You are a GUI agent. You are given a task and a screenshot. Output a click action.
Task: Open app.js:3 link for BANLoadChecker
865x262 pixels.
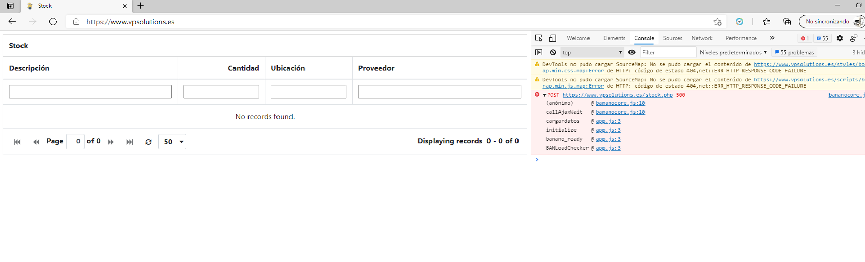608,148
